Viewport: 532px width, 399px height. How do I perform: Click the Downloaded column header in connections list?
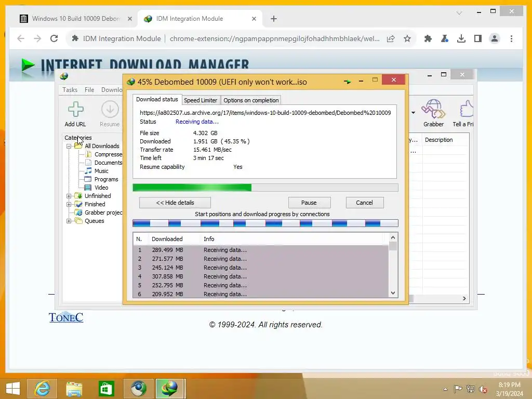175,239
